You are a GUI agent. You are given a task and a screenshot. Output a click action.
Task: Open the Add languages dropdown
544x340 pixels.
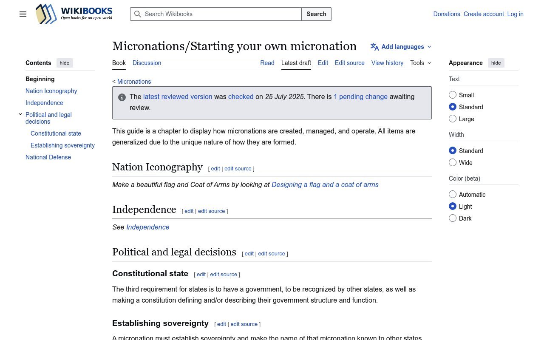(x=401, y=47)
